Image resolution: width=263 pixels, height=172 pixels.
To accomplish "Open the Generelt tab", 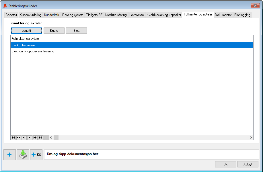I will tap(11, 15).
